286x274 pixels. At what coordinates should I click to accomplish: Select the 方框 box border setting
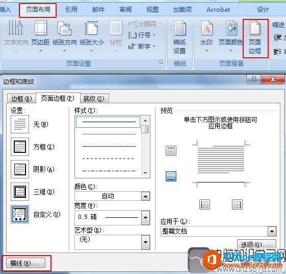(20, 147)
